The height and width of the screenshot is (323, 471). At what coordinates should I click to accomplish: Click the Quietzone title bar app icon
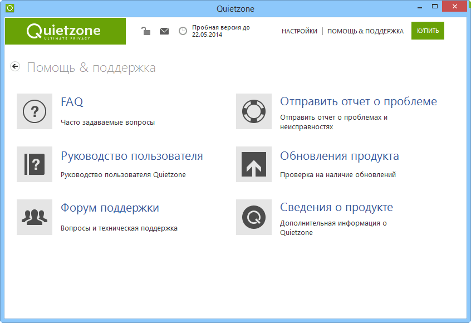point(10,8)
